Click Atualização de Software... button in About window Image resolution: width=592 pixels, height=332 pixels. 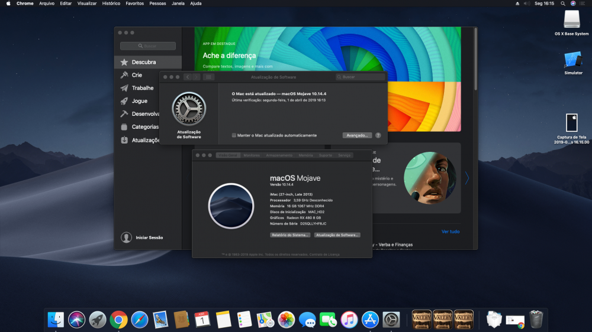pyautogui.click(x=337, y=235)
